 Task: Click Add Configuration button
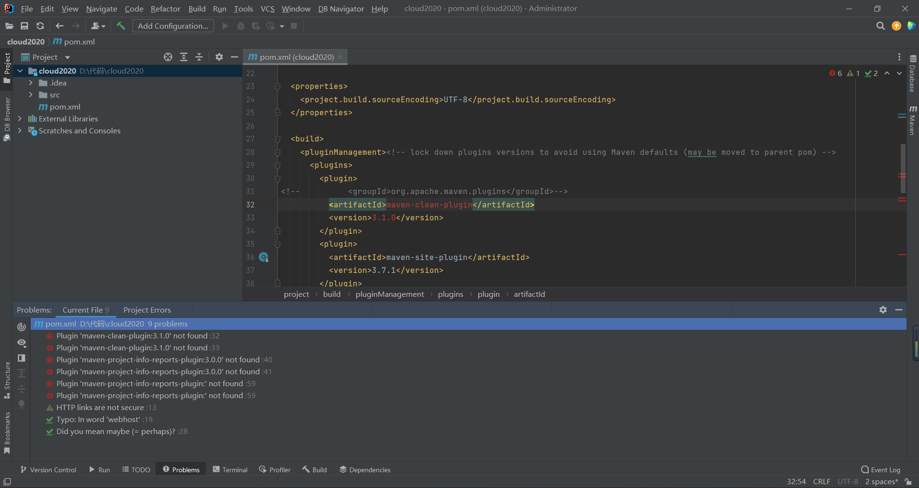click(x=173, y=26)
